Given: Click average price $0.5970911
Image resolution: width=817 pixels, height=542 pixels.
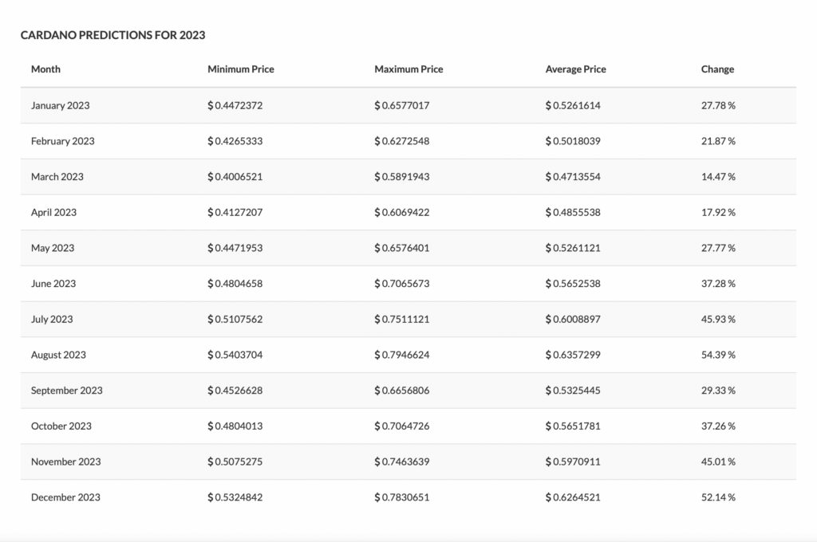Looking at the screenshot, I should (573, 461).
